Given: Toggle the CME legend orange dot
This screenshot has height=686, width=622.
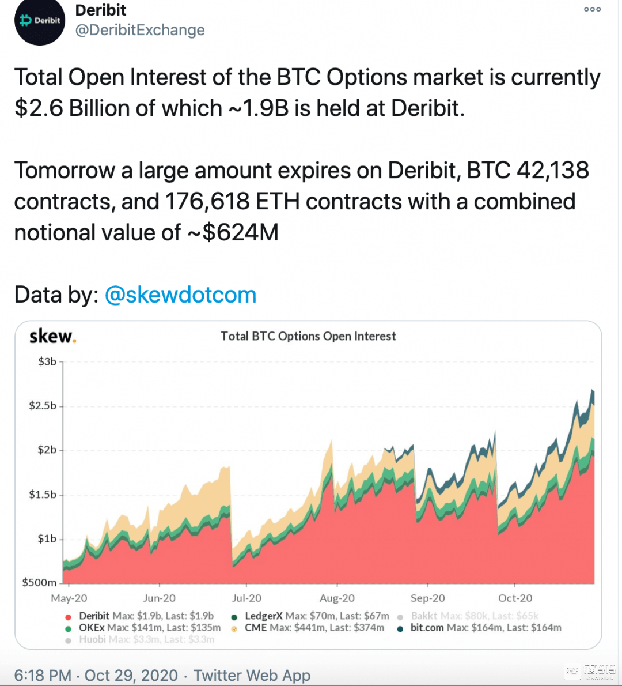Looking at the screenshot, I should coord(234,628).
